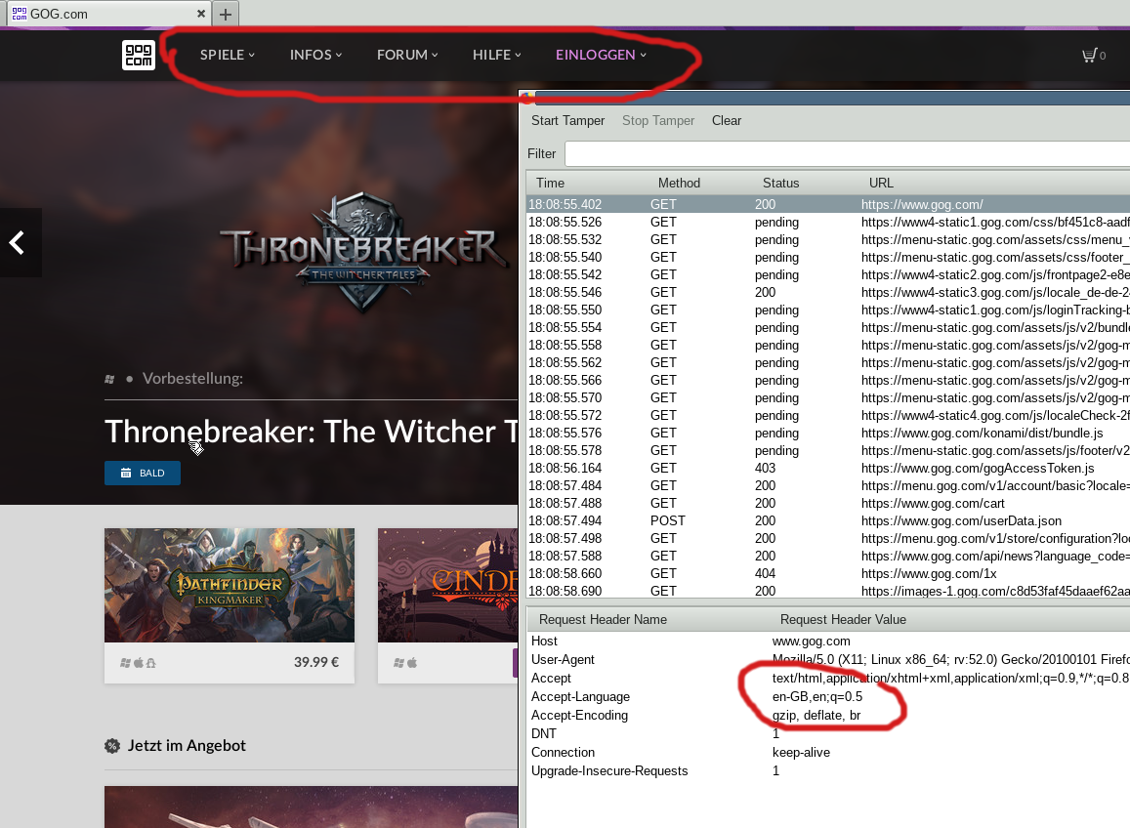
Task: Click the Jetzt im Angebot heading
Action: coord(187,746)
